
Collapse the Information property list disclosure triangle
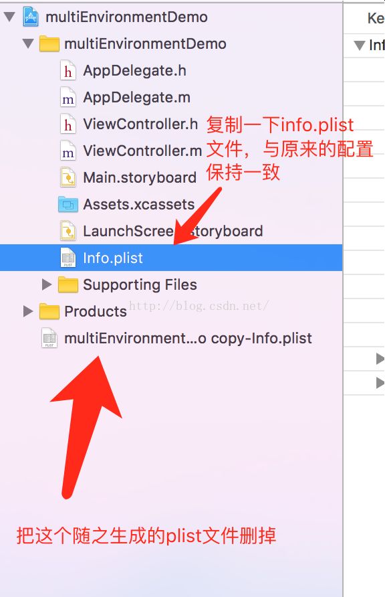(x=359, y=46)
